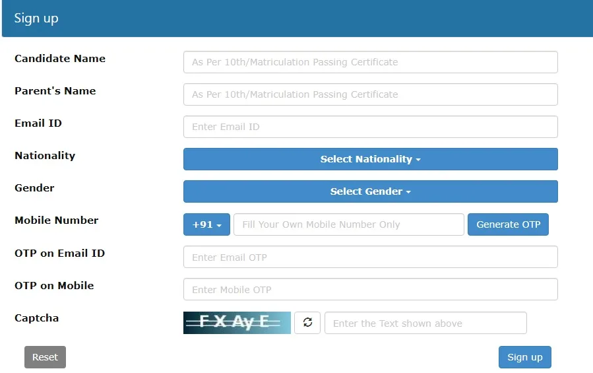Viewport: 593px width, 373px height.
Task: Refresh the captcha image
Action: coord(307,323)
